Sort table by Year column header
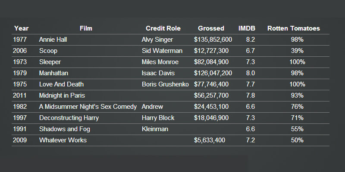This screenshot has height=172, width=345. coord(21,28)
